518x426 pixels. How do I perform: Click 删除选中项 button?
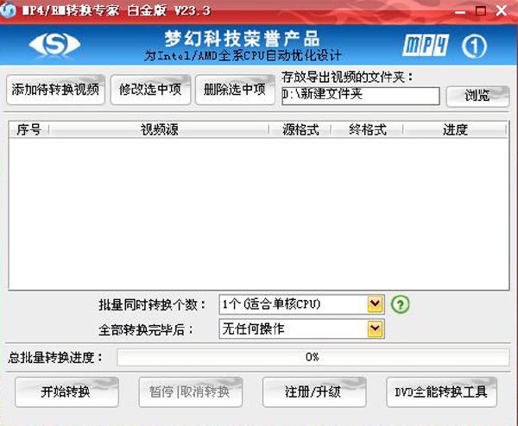click(235, 90)
